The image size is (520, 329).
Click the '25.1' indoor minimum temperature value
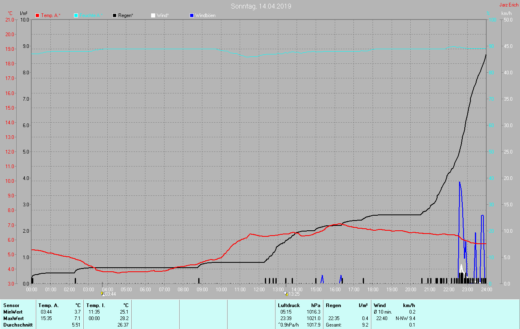pos(124,312)
